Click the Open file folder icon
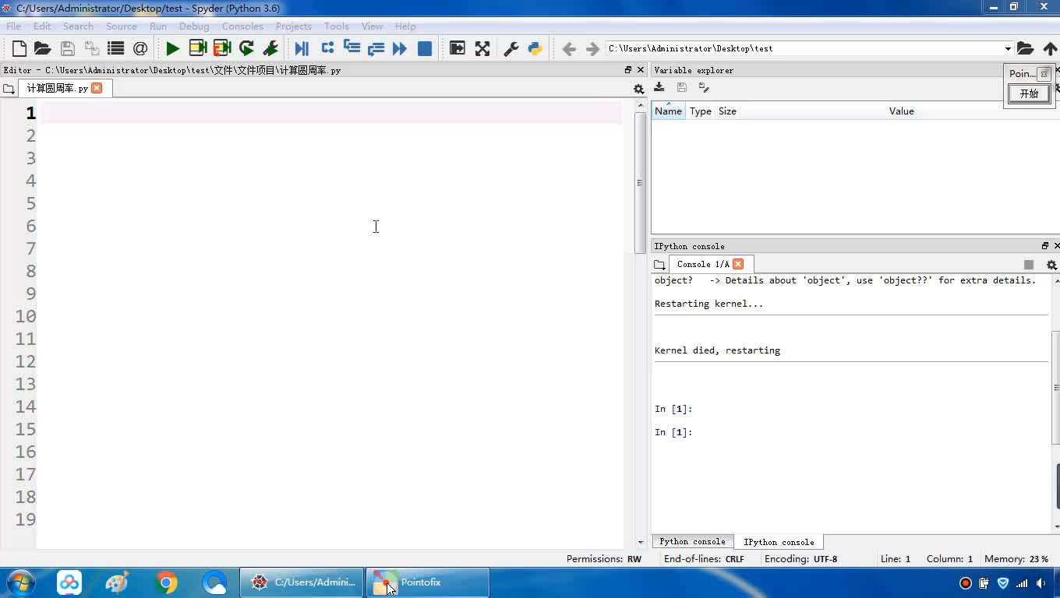Viewport: 1060px width, 598px height. [43, 48]
